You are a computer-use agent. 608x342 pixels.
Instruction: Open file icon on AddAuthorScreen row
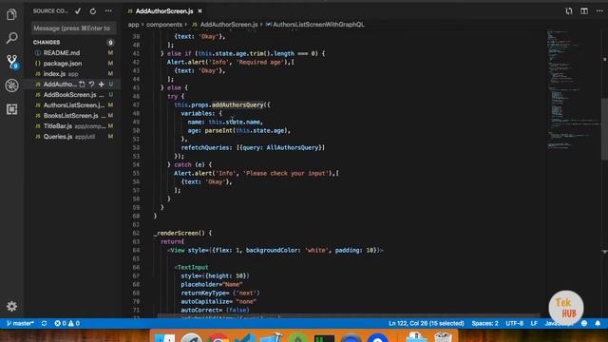83,85
